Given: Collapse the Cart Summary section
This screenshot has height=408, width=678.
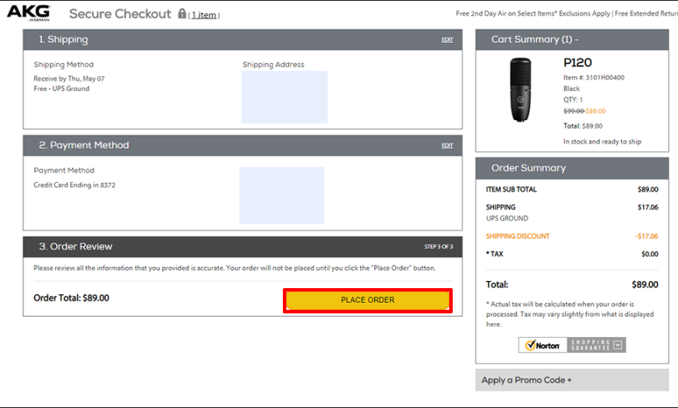Looking at the screenshot, I should click(577, 40).
